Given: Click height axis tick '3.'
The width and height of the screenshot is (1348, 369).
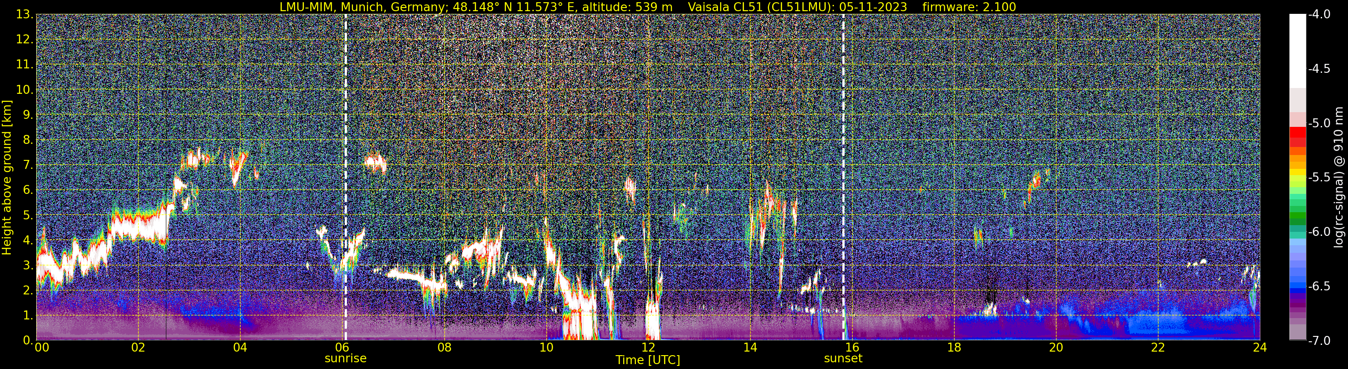Looking at the screenshot, I should pyautogui.click(x=28, y=265).
